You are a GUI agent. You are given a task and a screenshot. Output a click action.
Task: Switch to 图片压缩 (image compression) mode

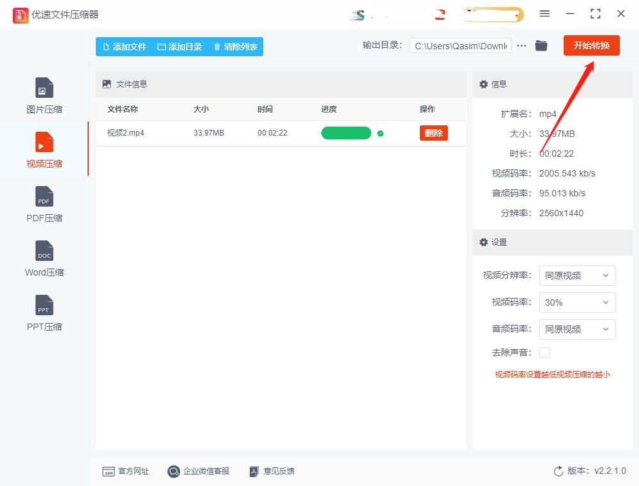(43, 95)
